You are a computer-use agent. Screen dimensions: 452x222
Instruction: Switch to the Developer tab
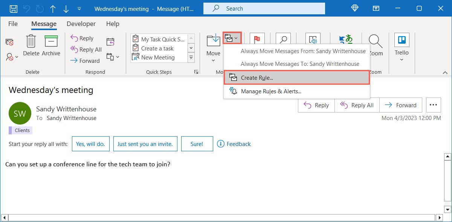81,23
